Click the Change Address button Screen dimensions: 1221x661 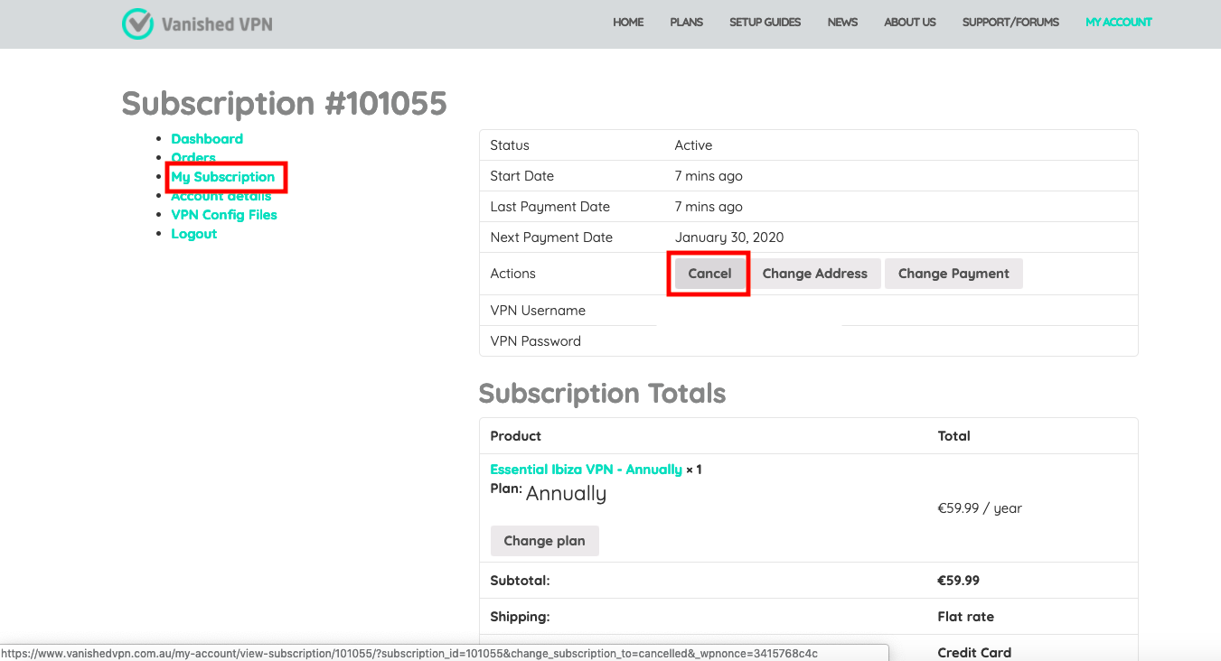(815, 274)
